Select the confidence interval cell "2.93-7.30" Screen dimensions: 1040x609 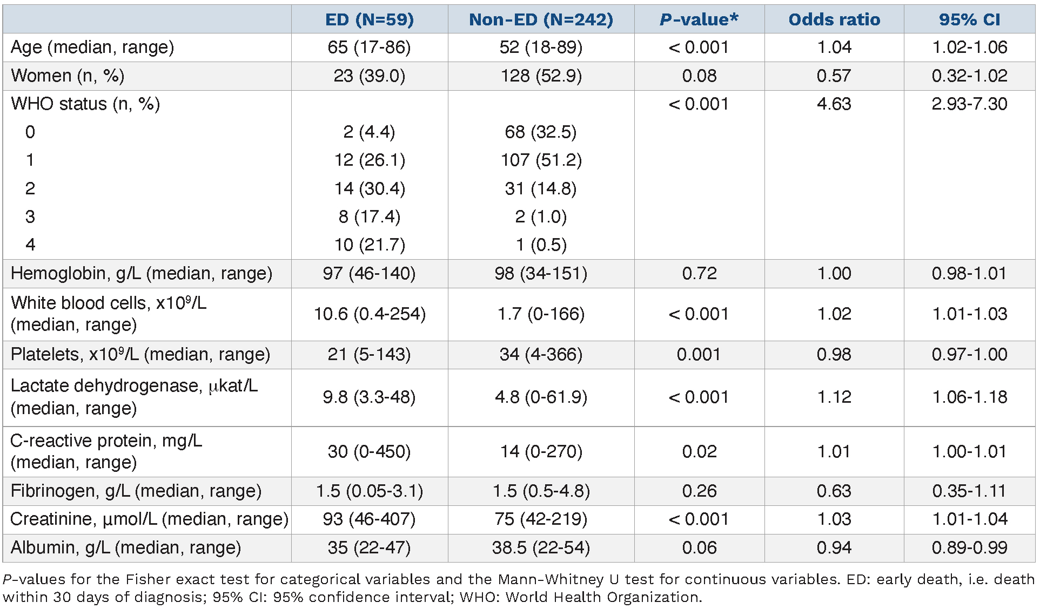coord(969,104)
